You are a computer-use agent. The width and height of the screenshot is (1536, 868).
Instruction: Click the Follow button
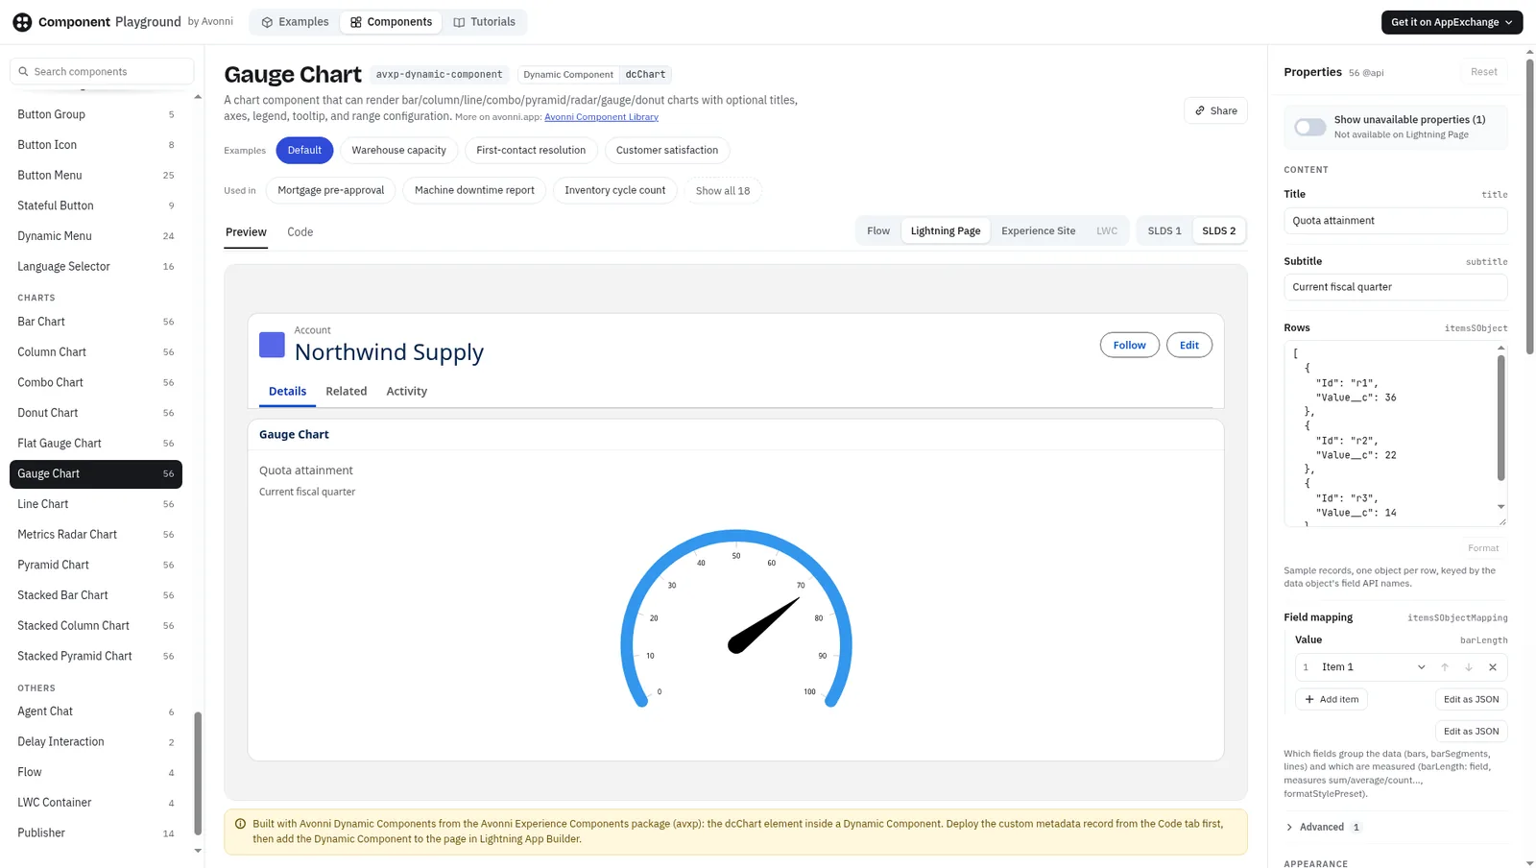coord(1130,345)
